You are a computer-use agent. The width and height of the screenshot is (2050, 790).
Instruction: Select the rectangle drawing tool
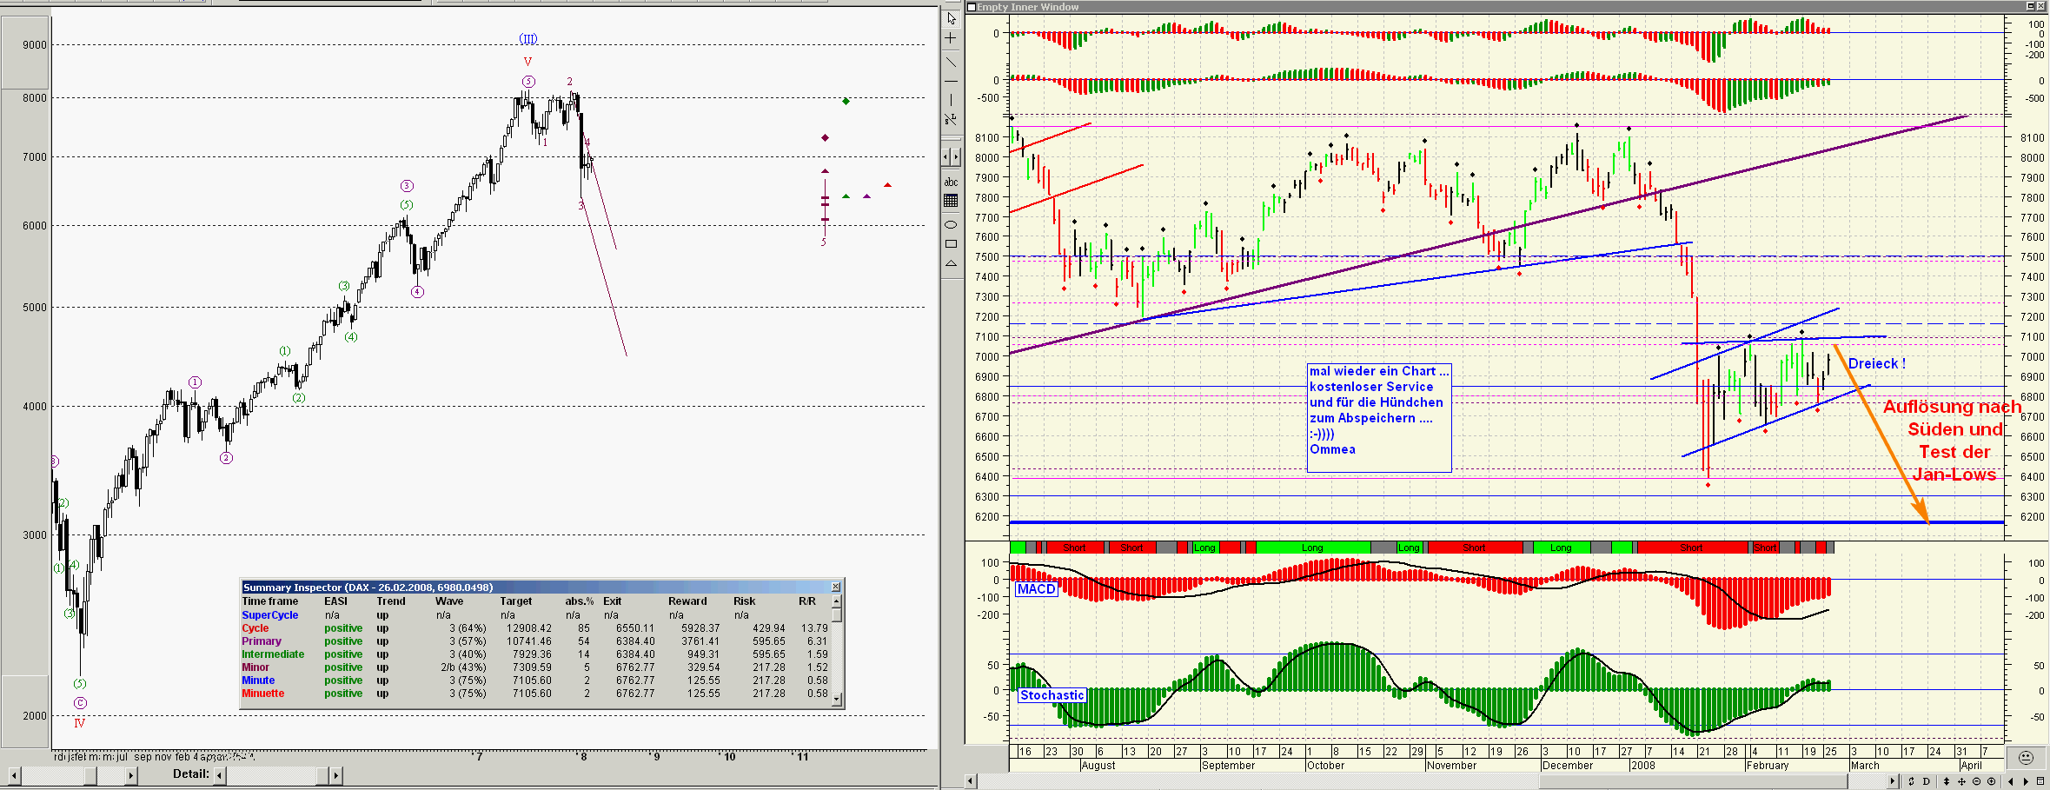point(951,244)
